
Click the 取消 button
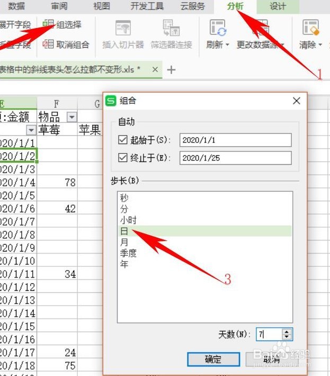pos(272,359)
